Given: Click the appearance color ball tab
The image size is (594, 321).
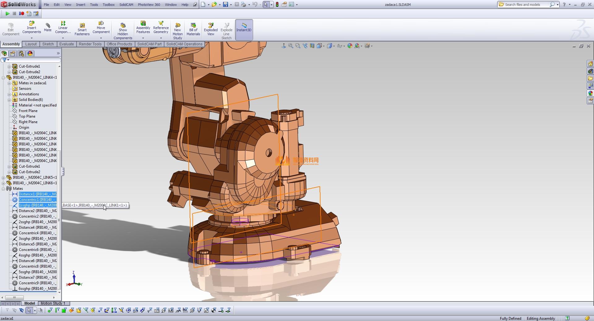Looking at the screenshot, I should coord(30,53).
